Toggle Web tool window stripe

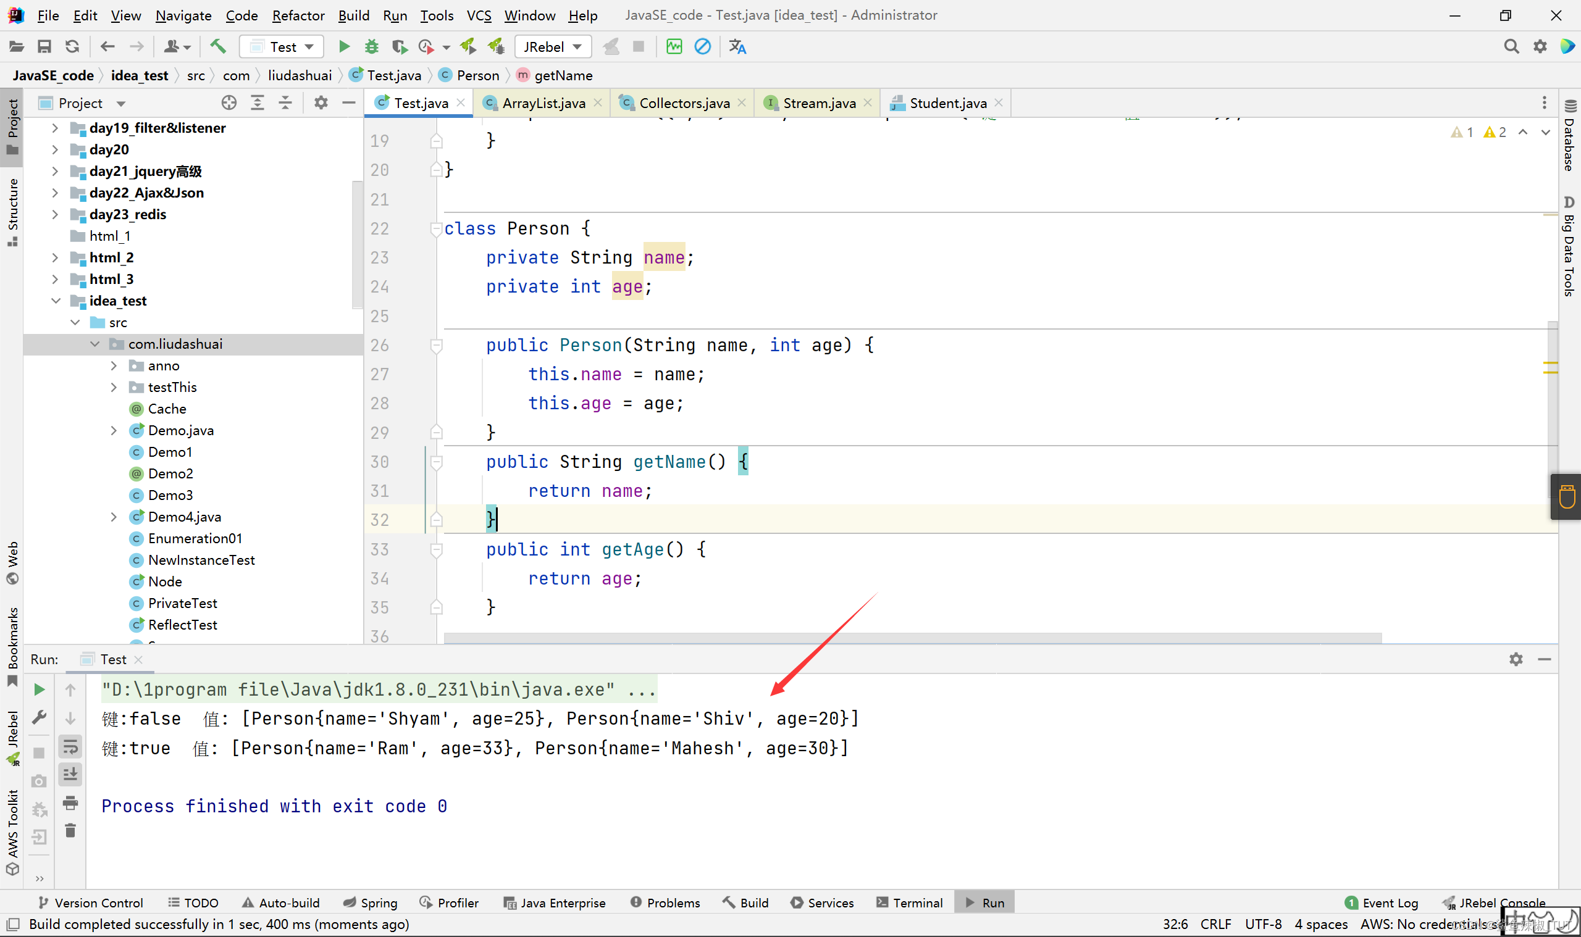tap(12, 563)
